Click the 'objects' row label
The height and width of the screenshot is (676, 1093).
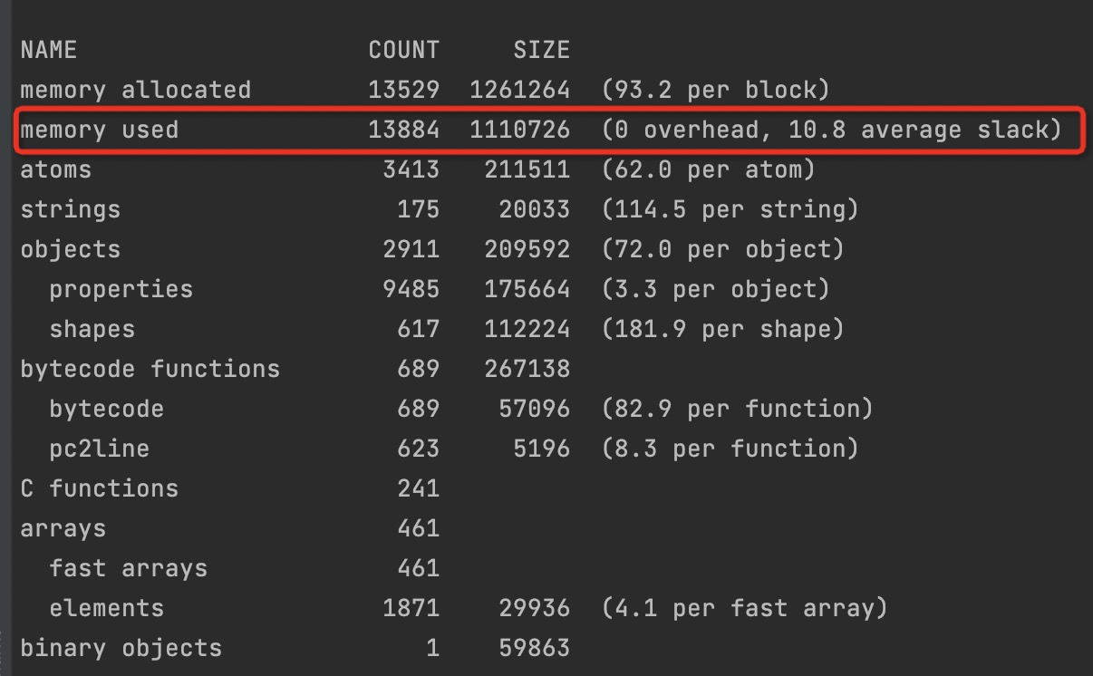click(x=70, y=249)
